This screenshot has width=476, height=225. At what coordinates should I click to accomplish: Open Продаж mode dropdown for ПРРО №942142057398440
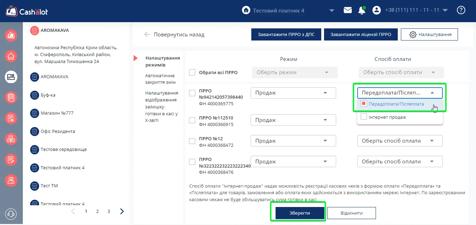(x=293, y=93)
